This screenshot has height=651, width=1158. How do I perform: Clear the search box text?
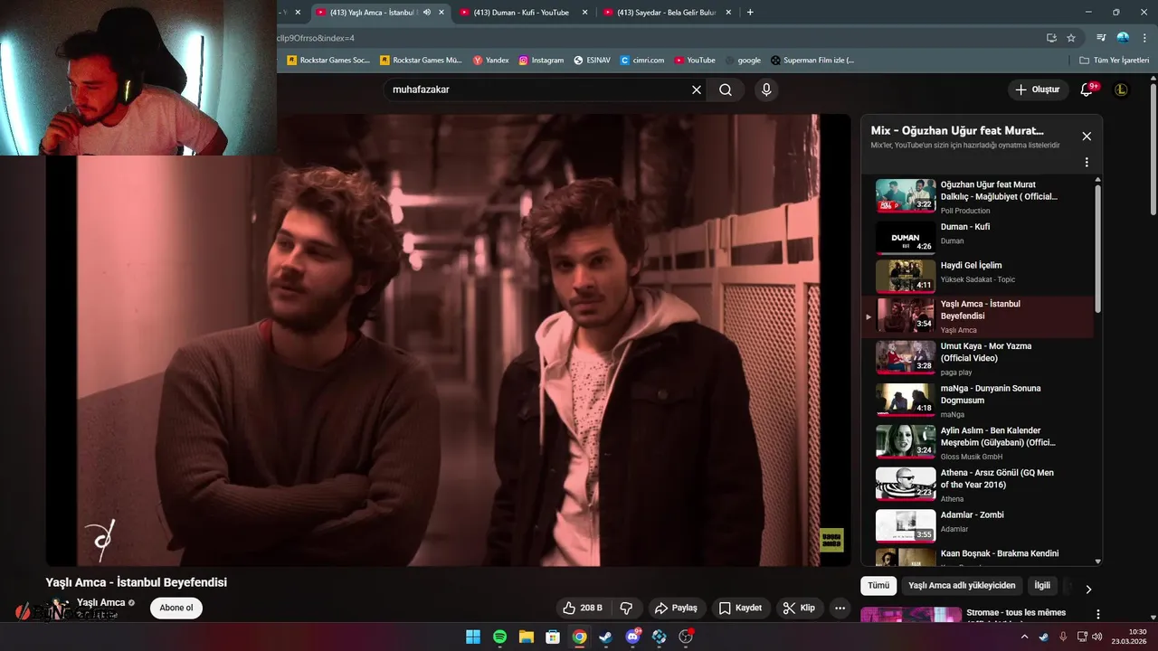tap(697, 90)
